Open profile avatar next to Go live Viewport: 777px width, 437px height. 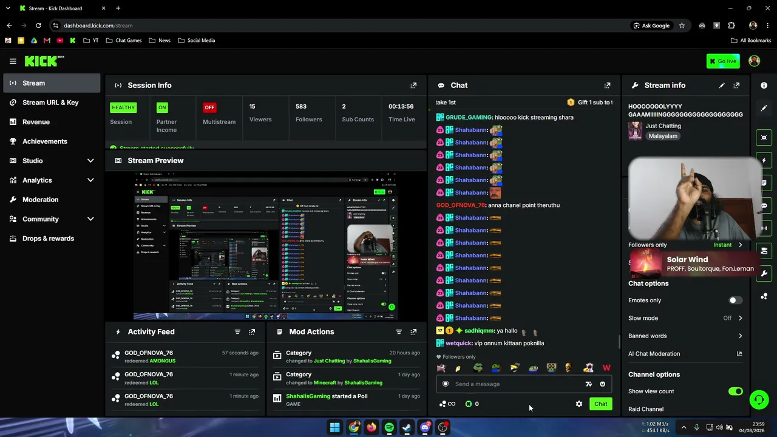point(755,61)
